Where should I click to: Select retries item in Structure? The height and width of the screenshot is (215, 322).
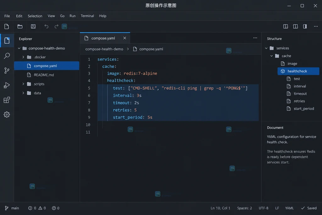pos(299,101)
